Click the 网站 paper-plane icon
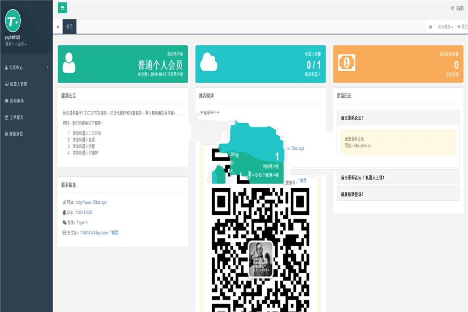The width and height of the screenshot is (468, 312). pos(64,202)
